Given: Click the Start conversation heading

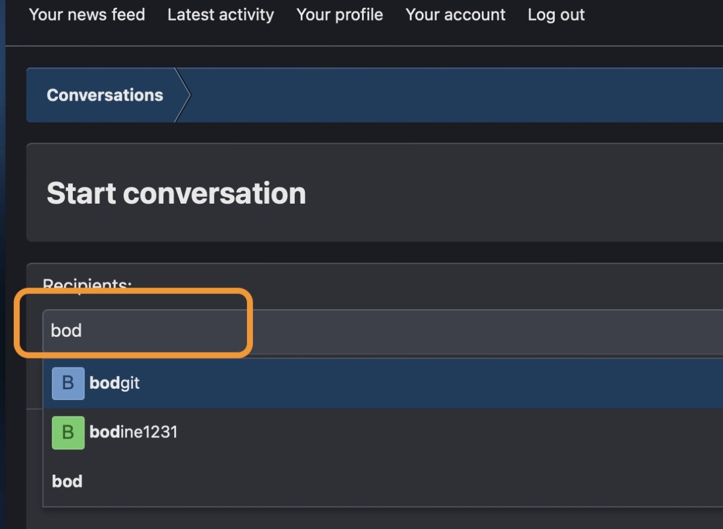Looking at the screenshot, I should (176, 193).
